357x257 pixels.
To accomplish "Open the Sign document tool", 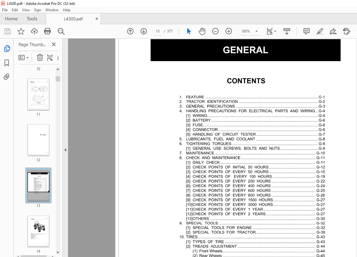I will (333, 31).
